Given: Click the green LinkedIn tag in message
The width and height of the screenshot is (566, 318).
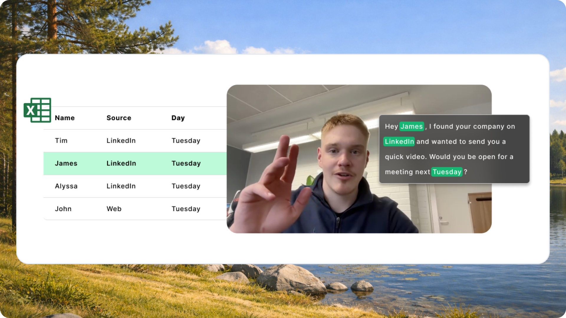Looking at the screenshot, I should tap(399, 142).
